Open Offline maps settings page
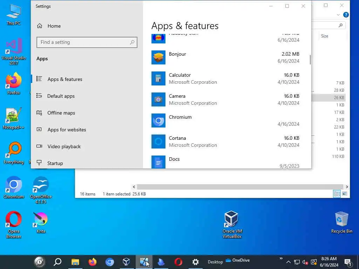The height and width of the screenshot is (269, 359). pyautogui.click(x=56, y=113)
